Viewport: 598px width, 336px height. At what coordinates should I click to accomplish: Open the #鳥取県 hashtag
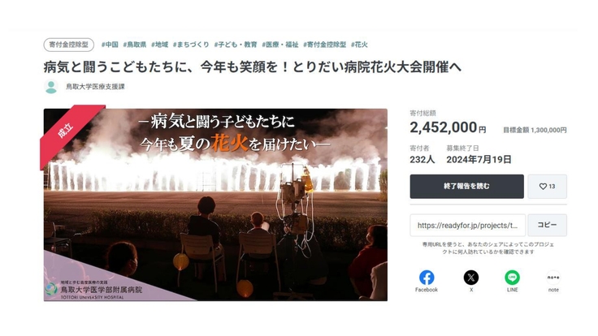click(135, 45)
